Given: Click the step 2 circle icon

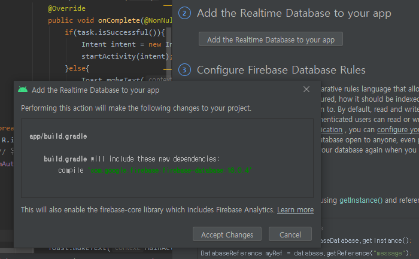Looking at the screenshot, I should pos(185,13).
